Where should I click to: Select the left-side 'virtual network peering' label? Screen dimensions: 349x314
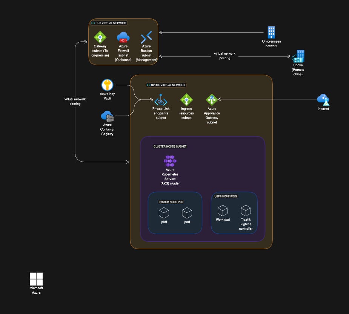tap(75, 102)
